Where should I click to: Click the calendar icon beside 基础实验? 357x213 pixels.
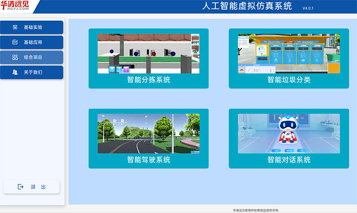(15, 27)
